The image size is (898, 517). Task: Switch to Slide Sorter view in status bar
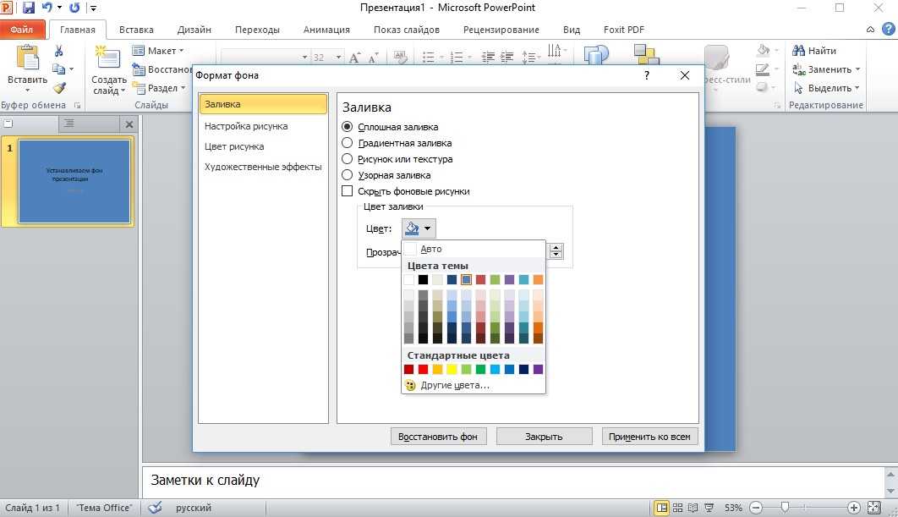678,508
